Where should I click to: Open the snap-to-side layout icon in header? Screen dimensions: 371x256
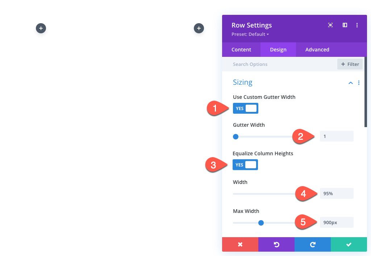click(x=345, y=25)
